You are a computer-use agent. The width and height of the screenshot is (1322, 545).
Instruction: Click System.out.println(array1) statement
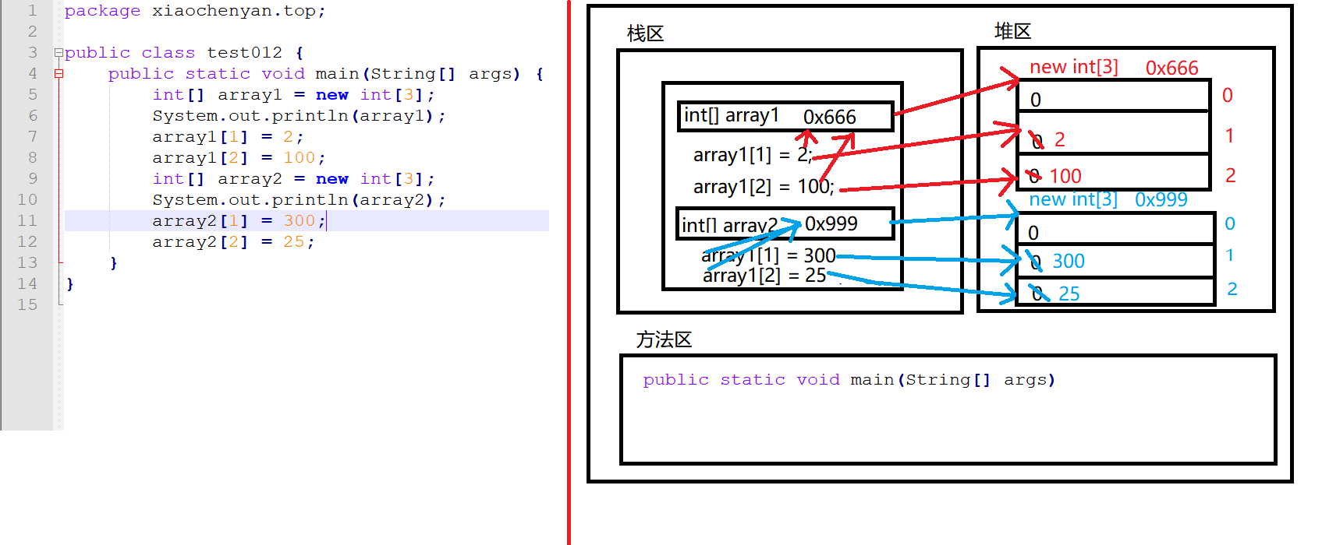[x=299, y=116]
